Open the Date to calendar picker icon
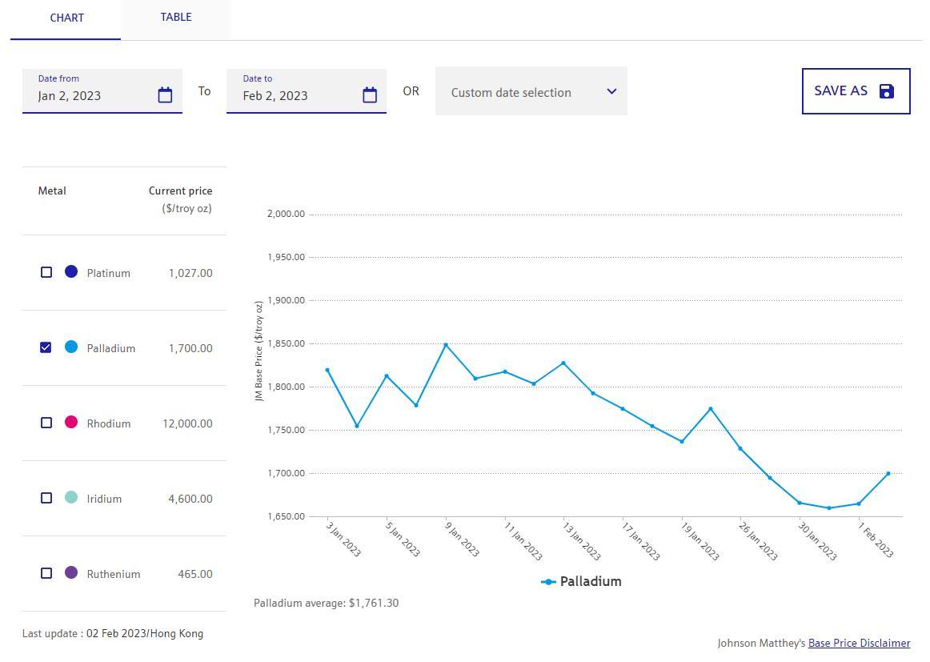 370,95
